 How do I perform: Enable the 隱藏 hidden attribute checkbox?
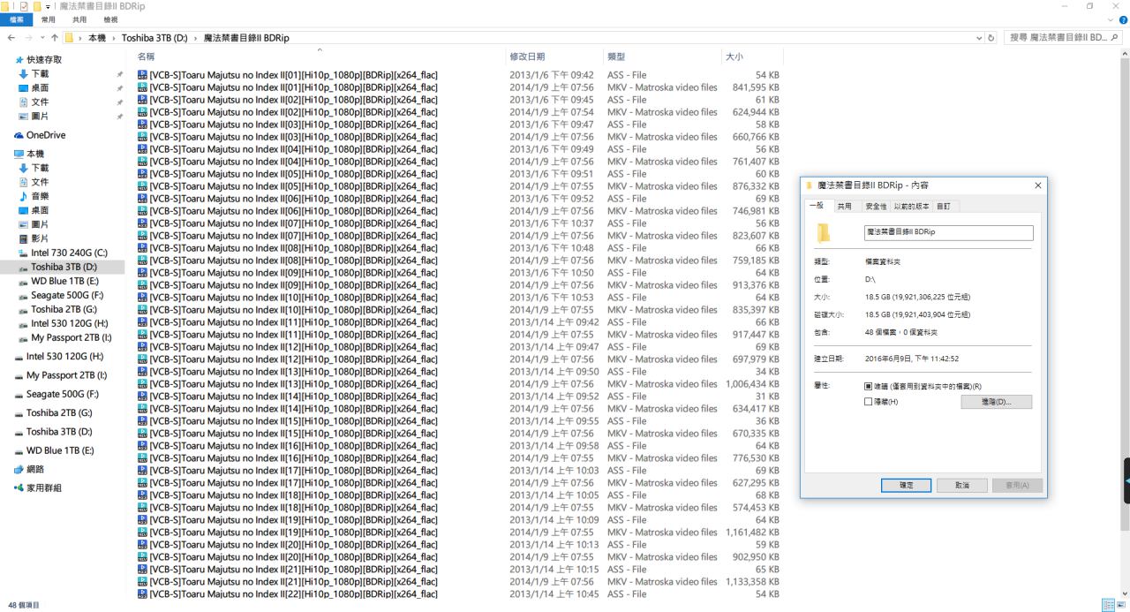[869, 402]
